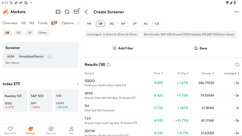Tap the X app notification icon in status bar

click(11, 3)
